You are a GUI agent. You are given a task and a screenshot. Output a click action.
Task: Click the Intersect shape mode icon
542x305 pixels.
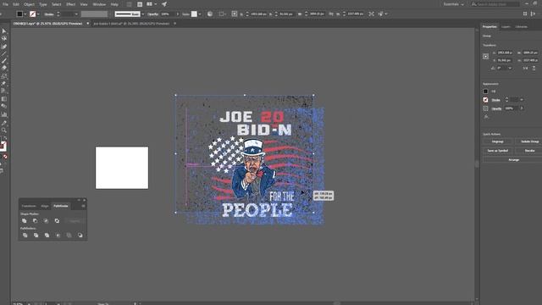click(46, 220)
